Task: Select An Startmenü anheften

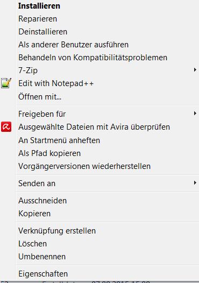Action: click(x=59, y=140)
